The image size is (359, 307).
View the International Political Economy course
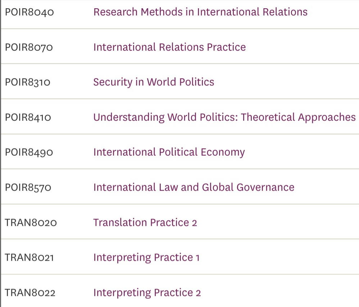pyautogui.click(x=169, y=152)
